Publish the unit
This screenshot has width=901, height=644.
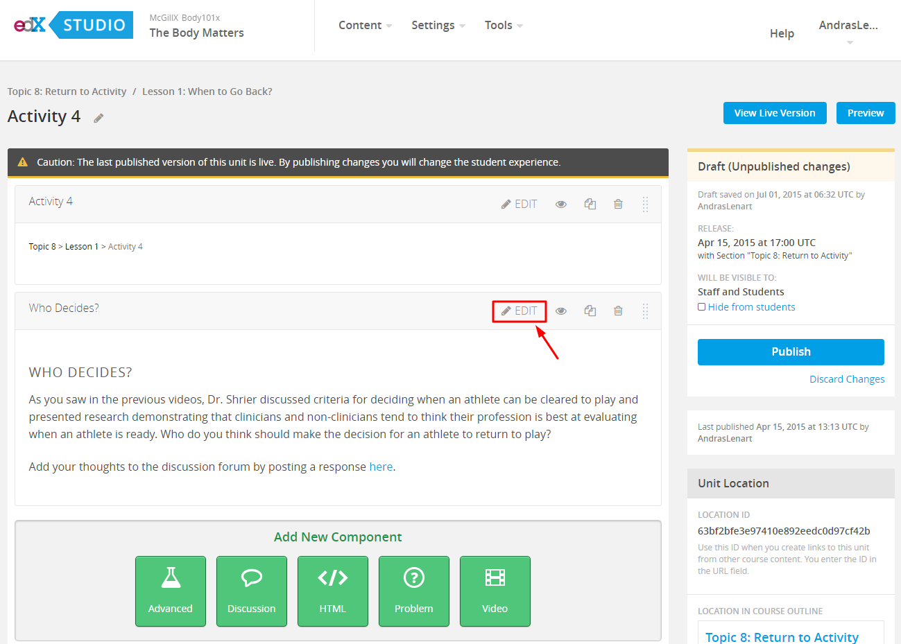pos(791,351)
